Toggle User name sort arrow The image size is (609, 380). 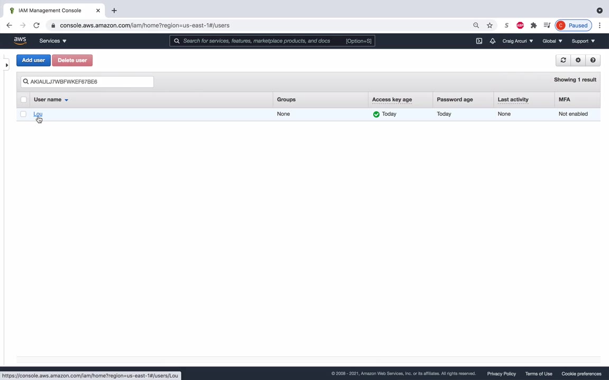pos(67,100)
